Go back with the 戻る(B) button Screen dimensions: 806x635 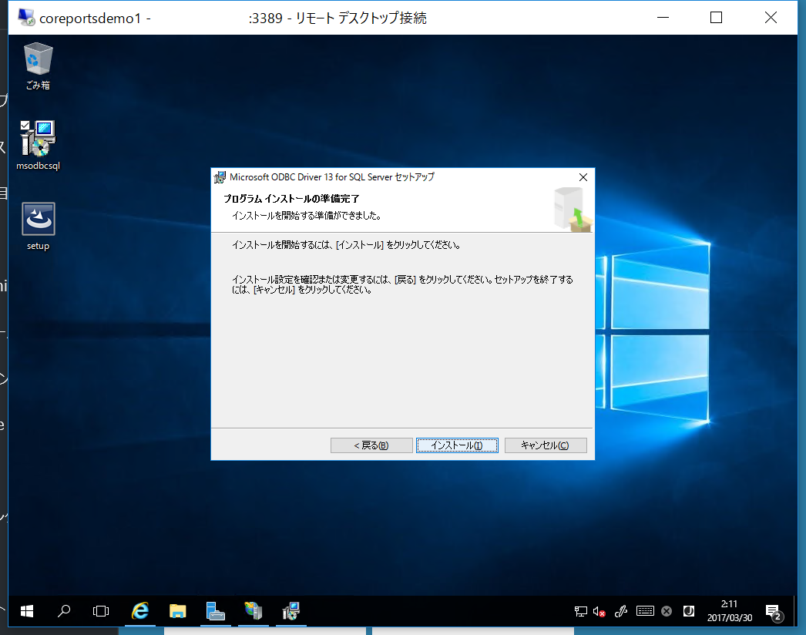point(371,445)
